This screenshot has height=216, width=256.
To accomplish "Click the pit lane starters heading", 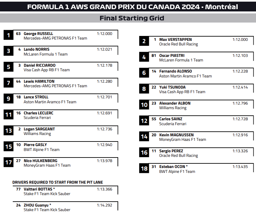I will 58,182.
